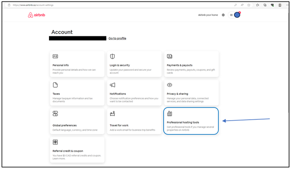Image resolution: width=291 pixels, height=169 pixels.
Task: Click the Referral credit gift icon
Action: [55, 142]
